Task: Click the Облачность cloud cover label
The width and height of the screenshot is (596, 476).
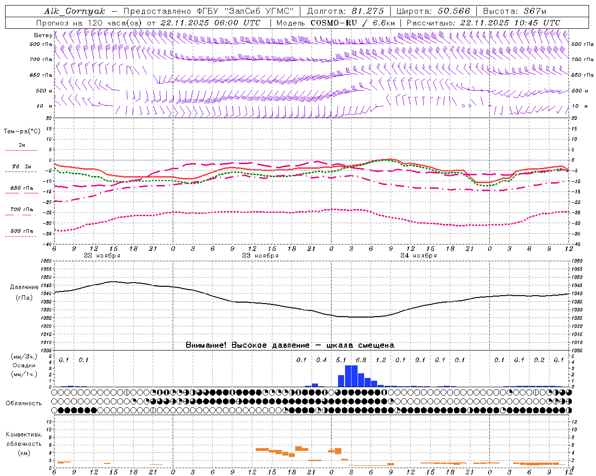Action: (24, 403)
